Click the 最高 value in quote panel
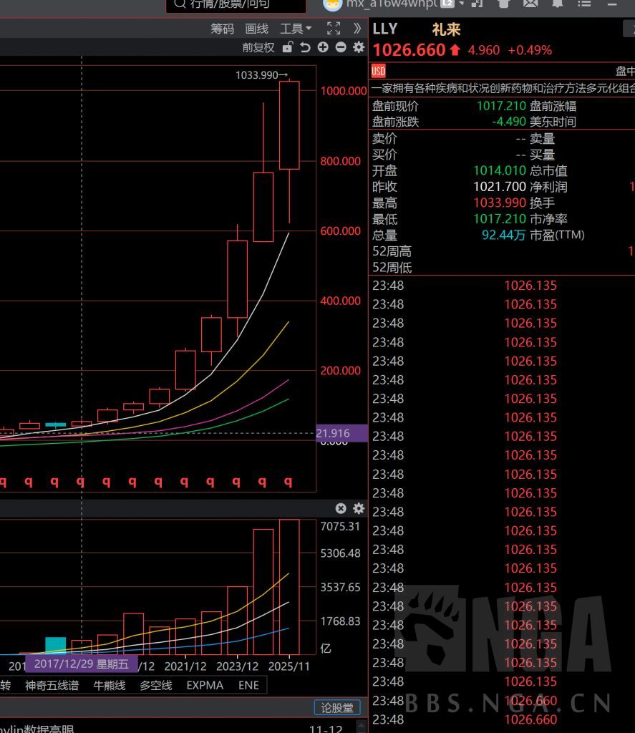The height and width of the screenshot is (733, 635). [x=500, y=203]
